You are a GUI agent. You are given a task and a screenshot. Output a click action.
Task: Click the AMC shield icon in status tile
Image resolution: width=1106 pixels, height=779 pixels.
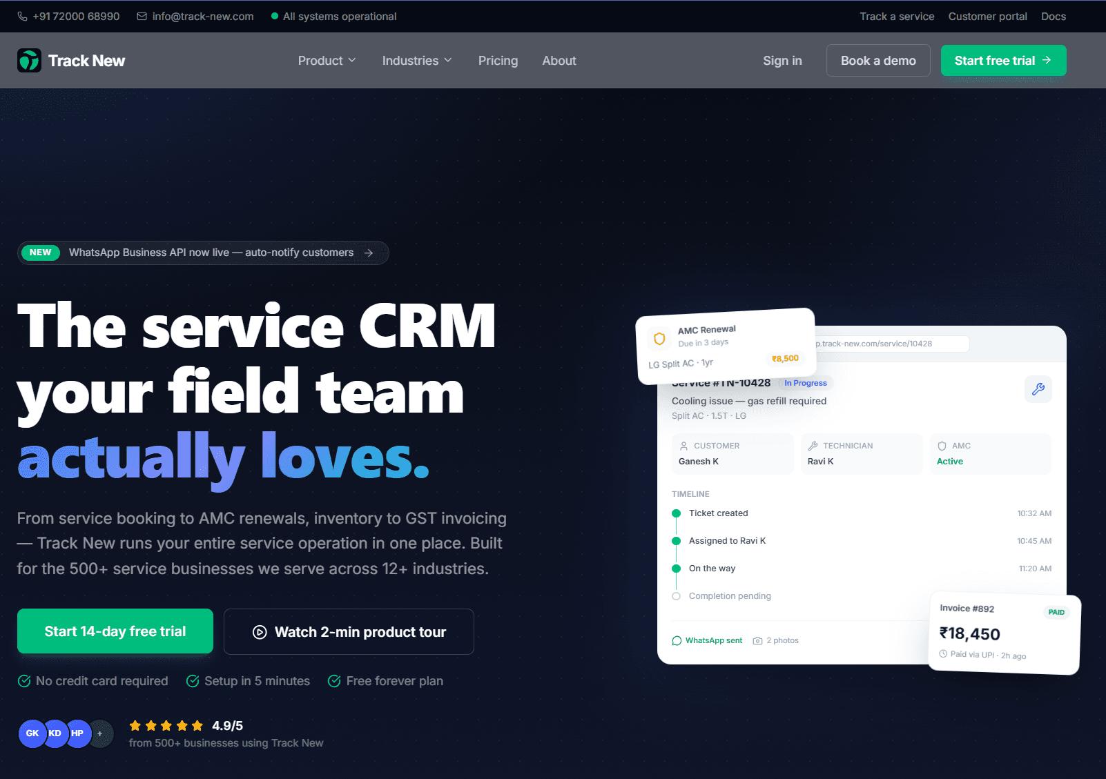pyautogui.click(x=942, y=446)
